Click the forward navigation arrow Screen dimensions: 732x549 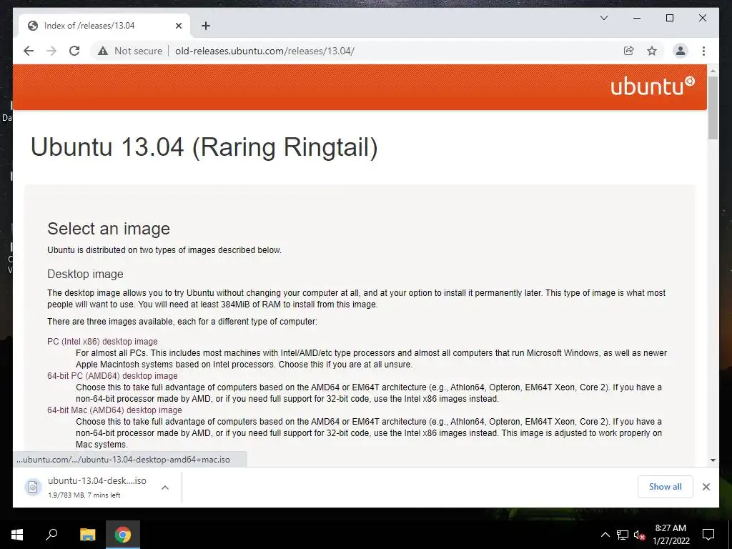[51, 51]
